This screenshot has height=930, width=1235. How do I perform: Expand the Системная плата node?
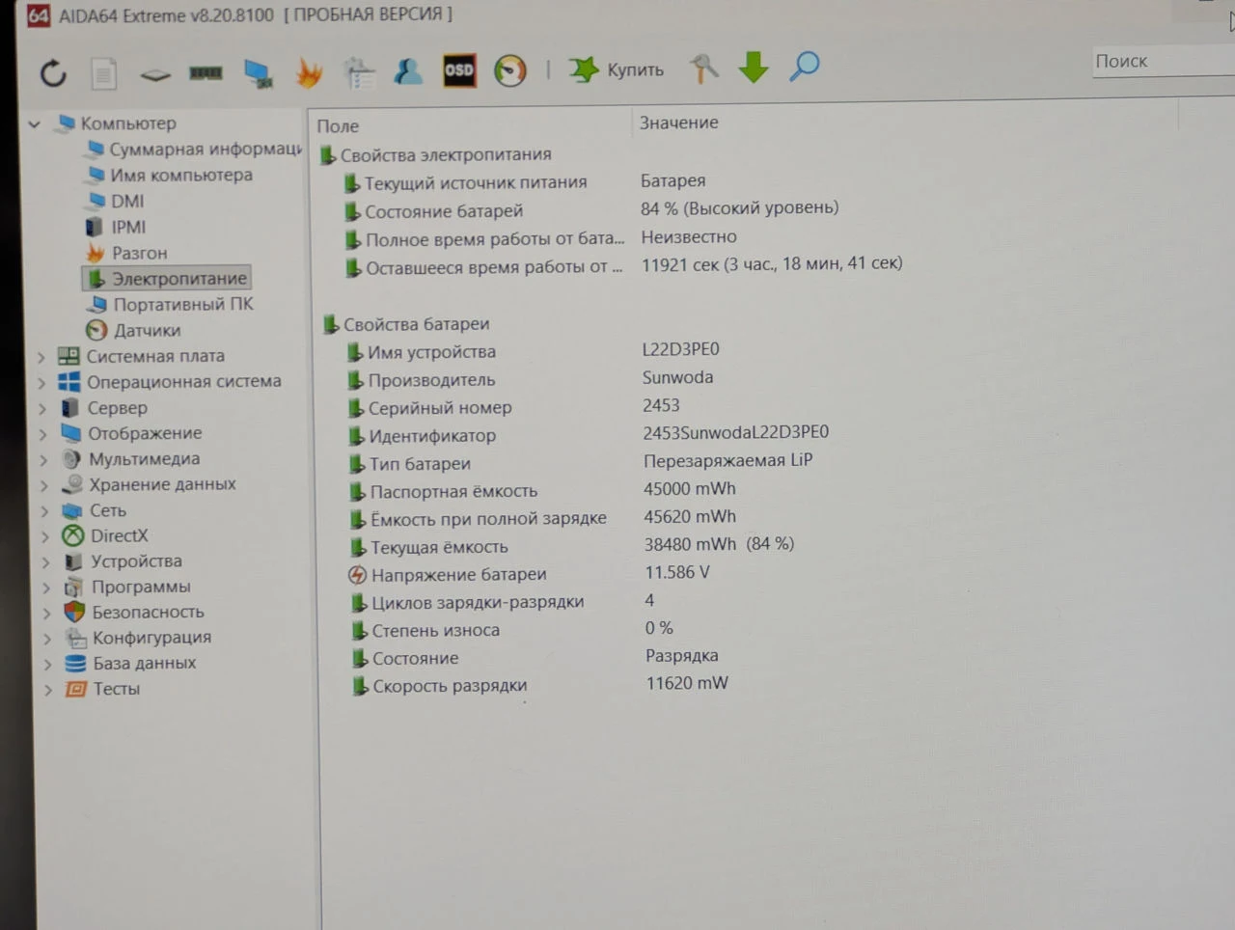click(41, 357)
